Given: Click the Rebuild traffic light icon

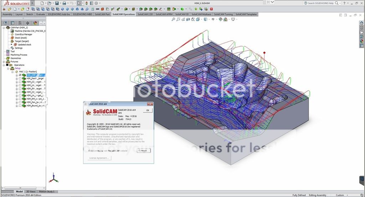Looking at the screenshot, I should click(86, 3).
